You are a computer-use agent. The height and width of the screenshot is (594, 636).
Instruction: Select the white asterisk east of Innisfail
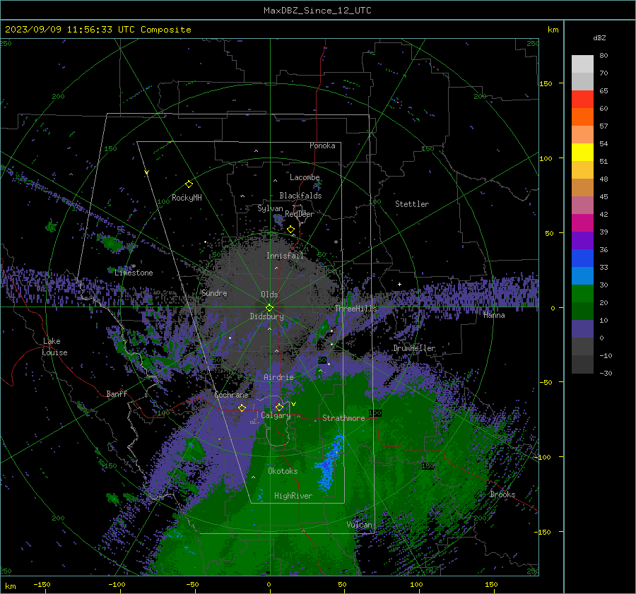[x=336, y=242]
